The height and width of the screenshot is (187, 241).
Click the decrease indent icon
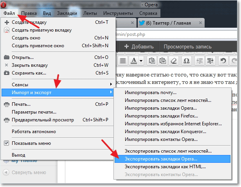point(200,61)
